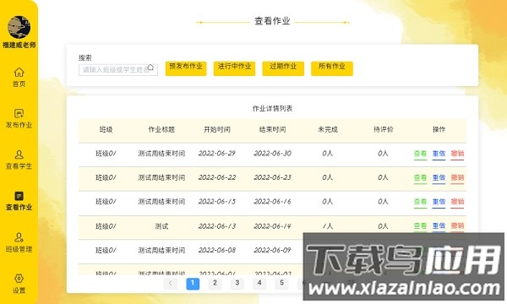Viewport: 507px width, 304px height.
Task: Click end date 2022-06-14 cell
Action: point(273,226)
